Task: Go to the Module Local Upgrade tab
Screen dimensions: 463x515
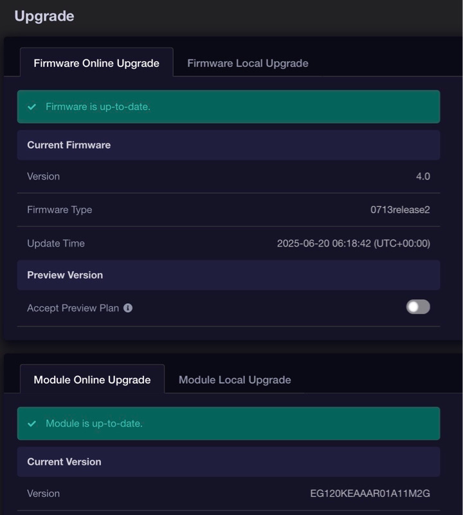Action: pos(235,380)
